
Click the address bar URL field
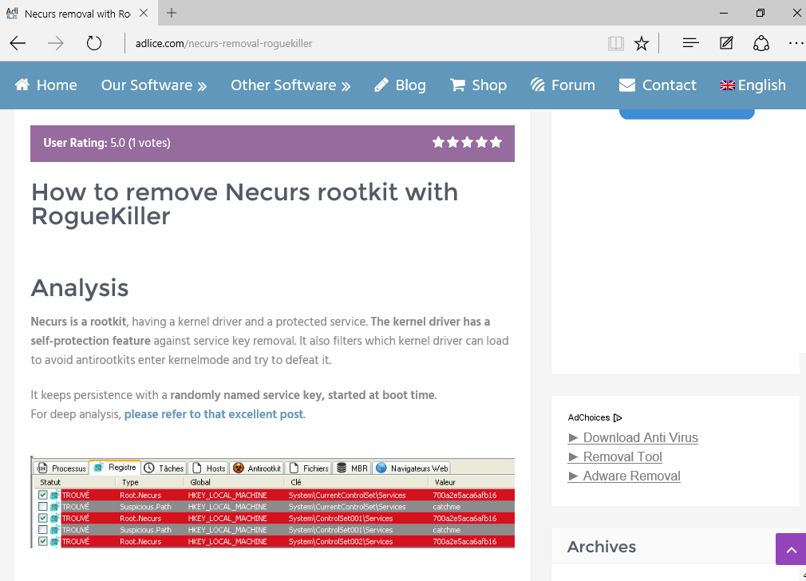pyautogui.click(x=359, y=43)
